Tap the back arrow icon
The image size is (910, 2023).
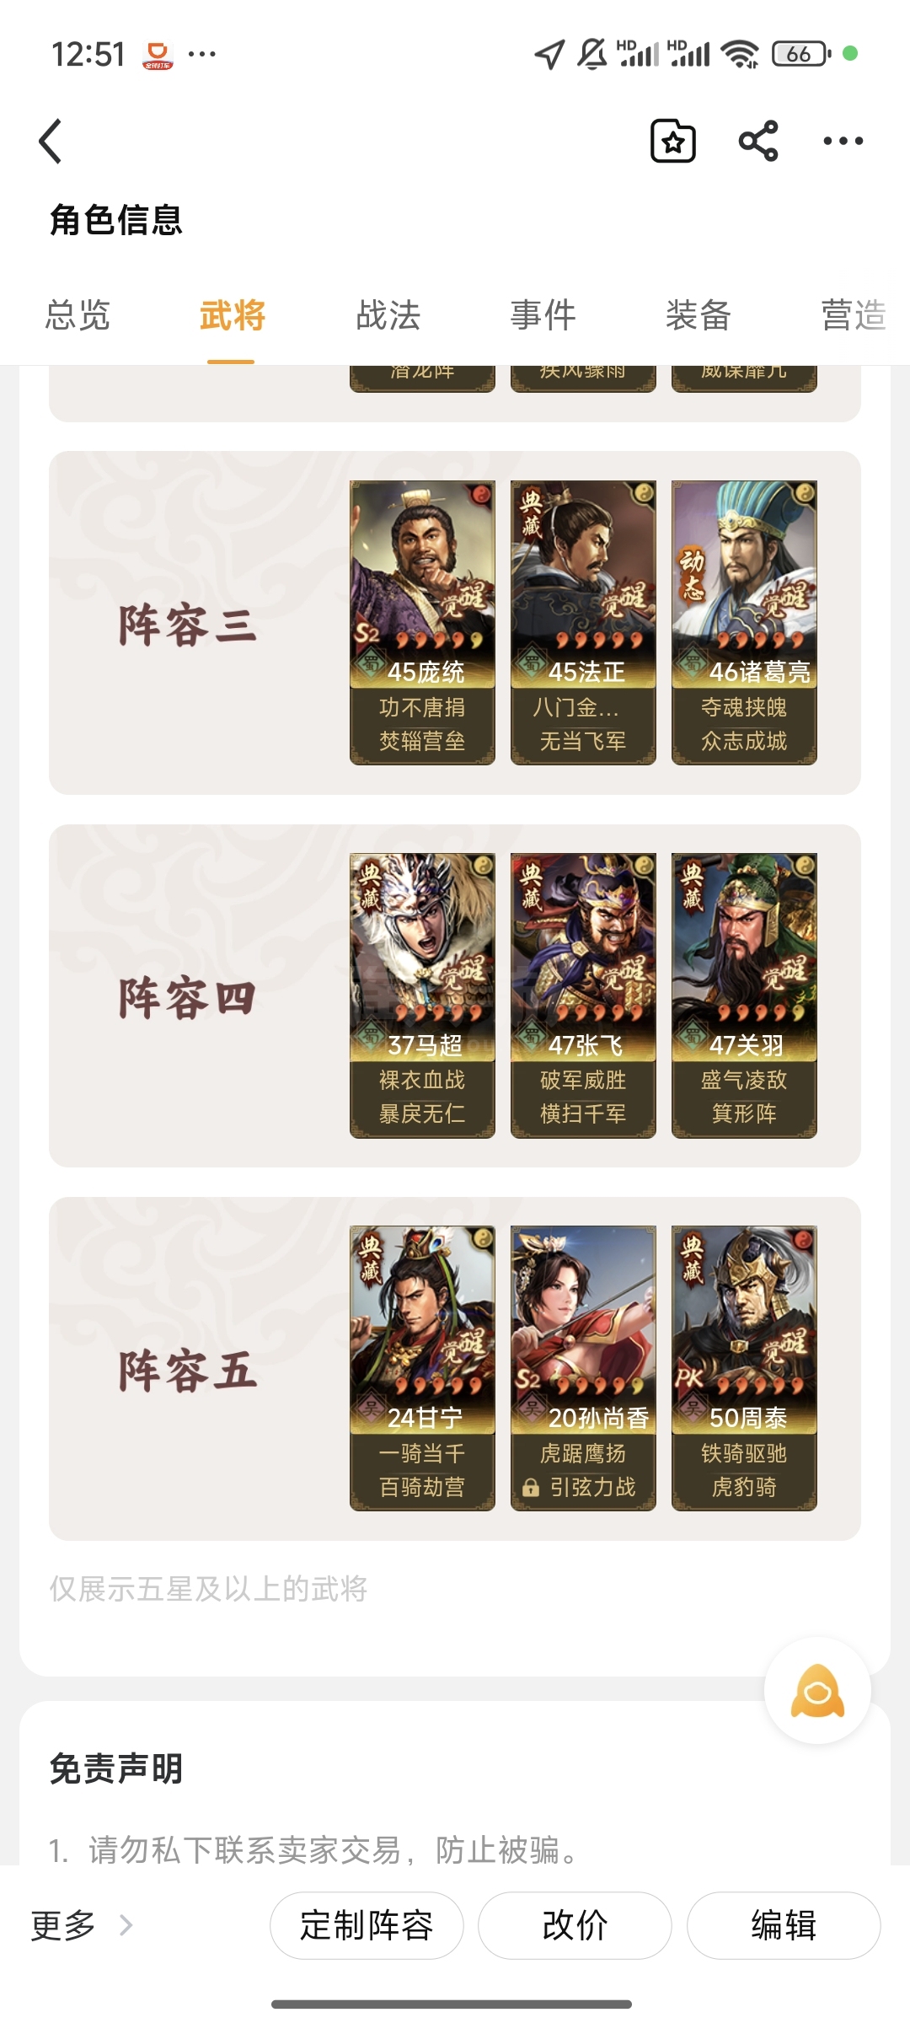[x=51, y=141]
